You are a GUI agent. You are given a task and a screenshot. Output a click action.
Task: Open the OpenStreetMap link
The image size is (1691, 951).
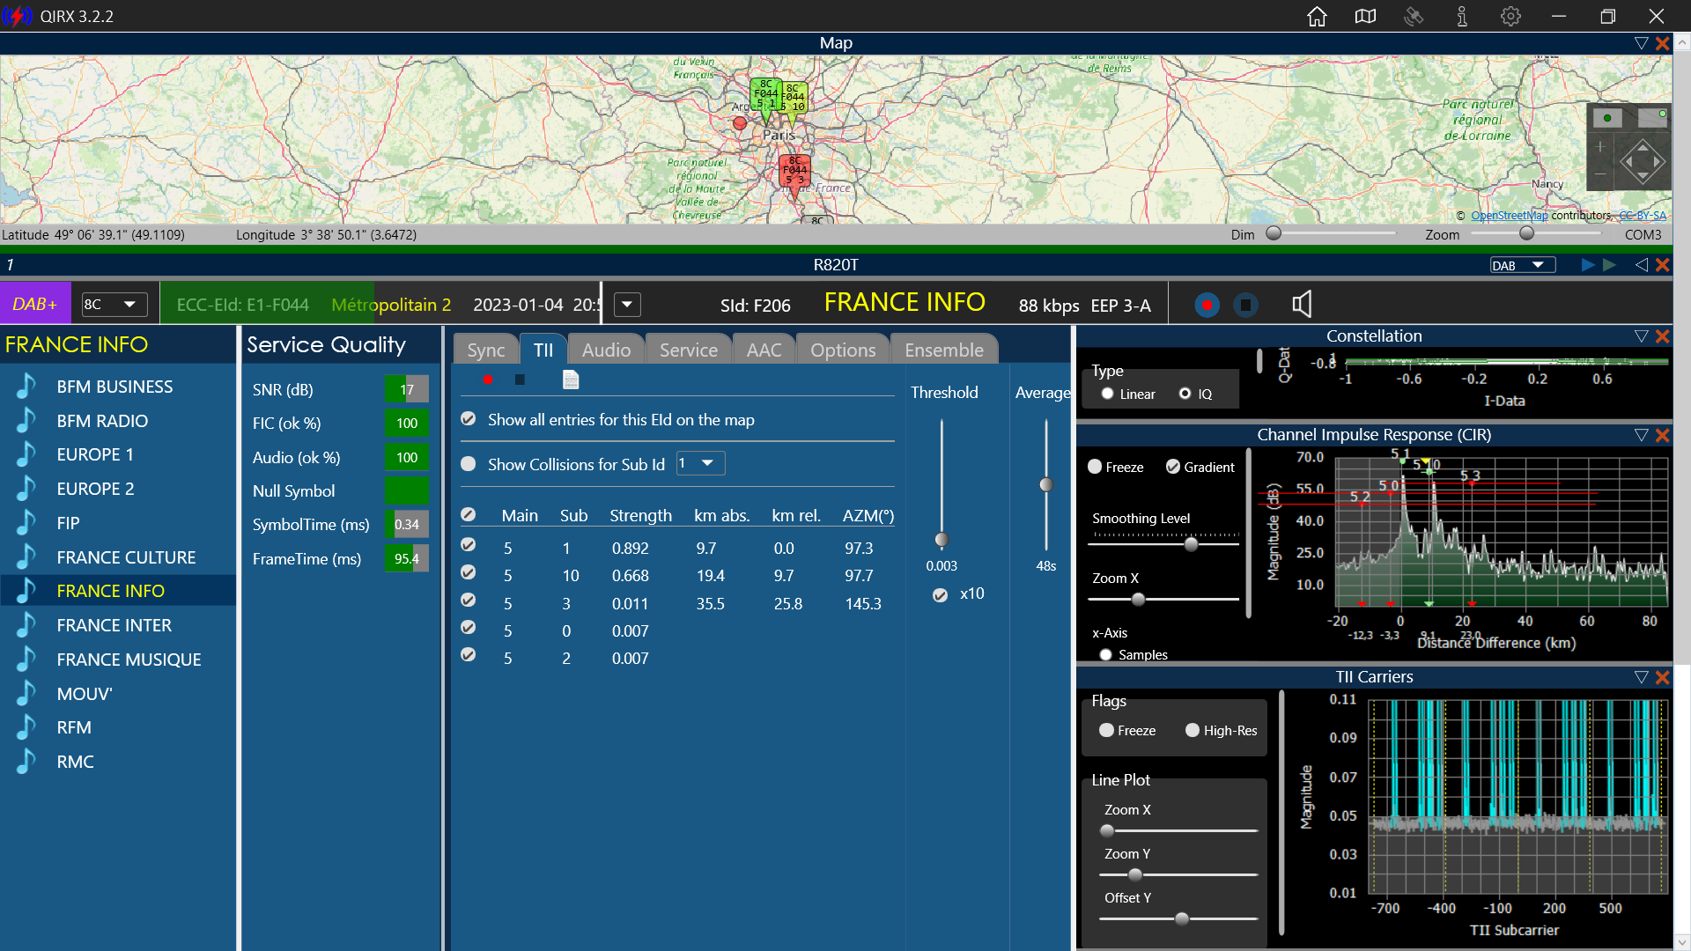tap(1510, 216)
